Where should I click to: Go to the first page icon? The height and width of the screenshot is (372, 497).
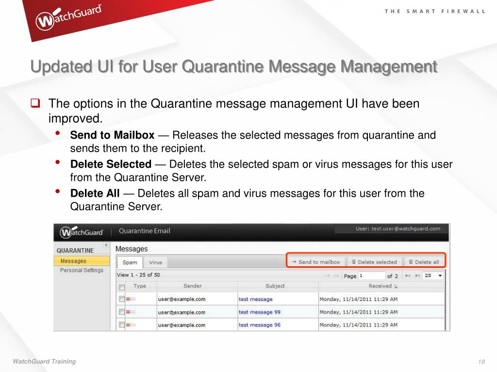pos(327,276)
